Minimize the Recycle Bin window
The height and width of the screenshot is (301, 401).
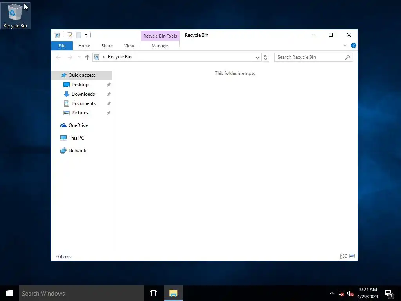[313, 35]
